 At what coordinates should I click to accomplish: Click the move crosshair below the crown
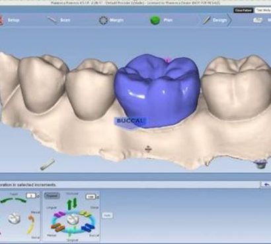pos(148,149)
